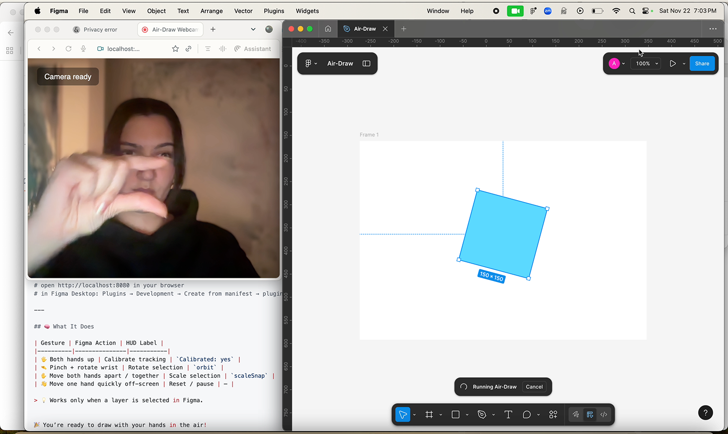Switch to Dev Mode in toolbar
Screen dimensions: 728x434
604,414
